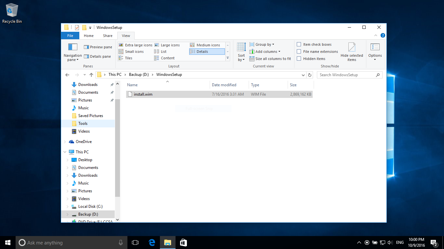
Task: Choose the Details layout
Action: (x=207, y=52)
